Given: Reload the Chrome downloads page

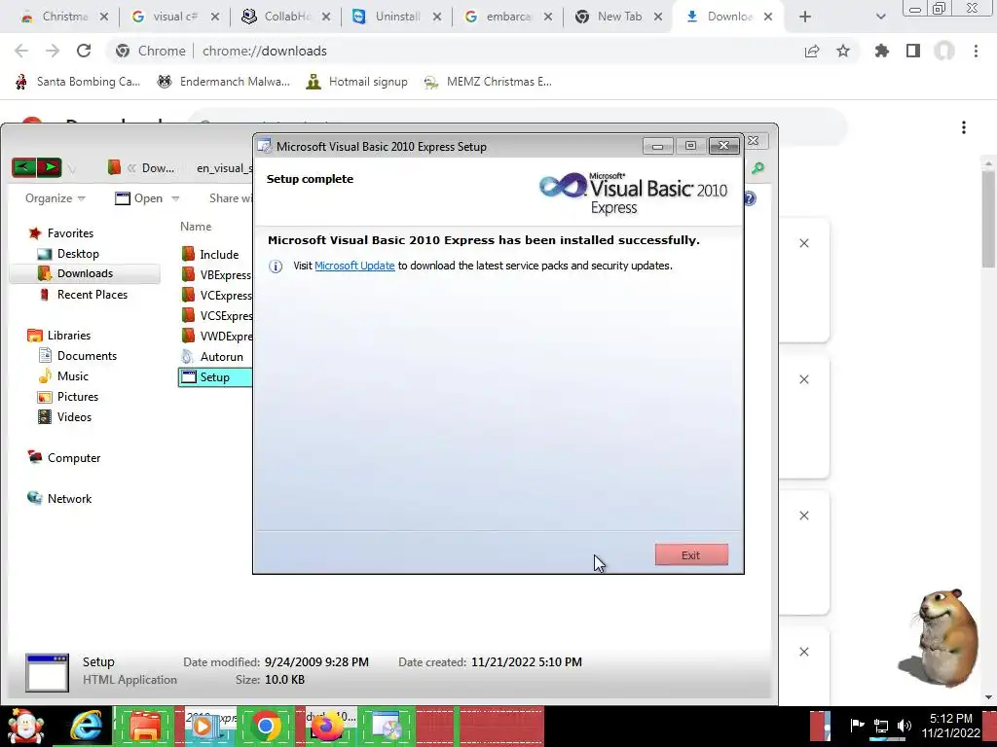Looking at the screenshot, I should pos(84,51).
